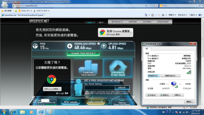
Task: Open the Safety (安全性) command menu
Action: point(182,15)
